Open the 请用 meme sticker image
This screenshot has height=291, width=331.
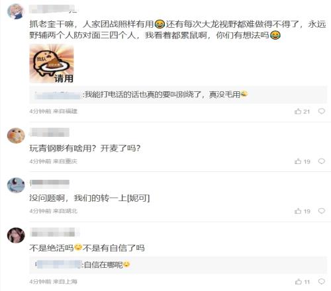tap(52, 63)
